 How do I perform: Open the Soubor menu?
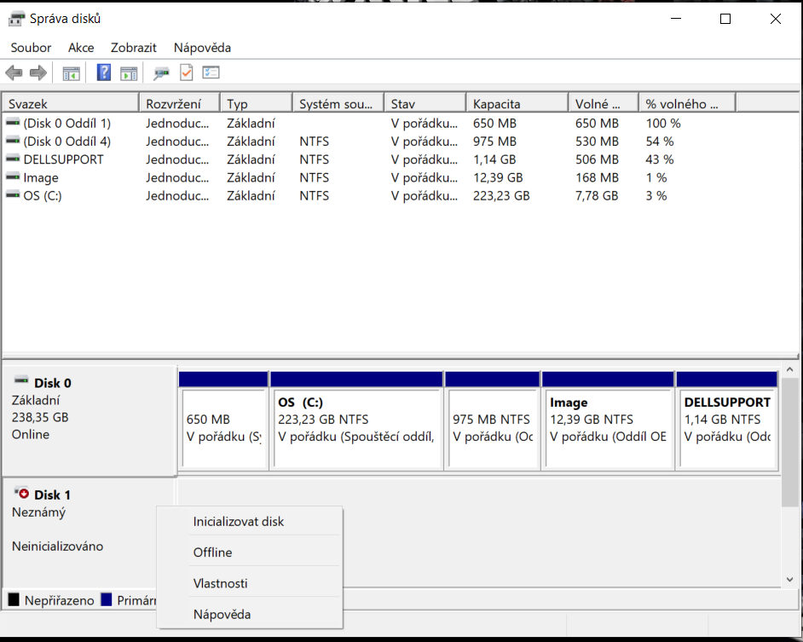(x=31, y=48)
